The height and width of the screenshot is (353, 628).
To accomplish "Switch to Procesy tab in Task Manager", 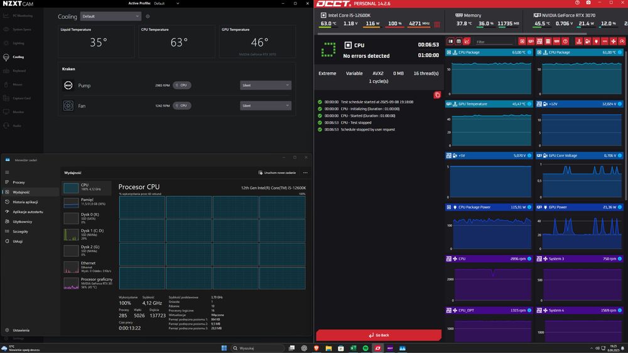I will click(19, 182).
